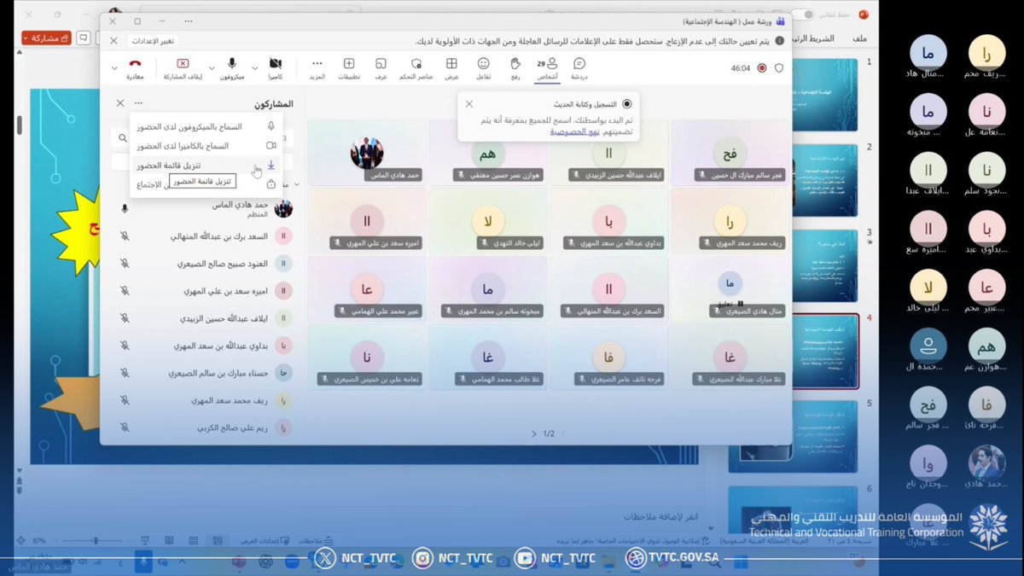Viewport: 1024px width, 576px height.
Task: Click the تغيير الإعدادات button in banner
Action: point(153,41)
